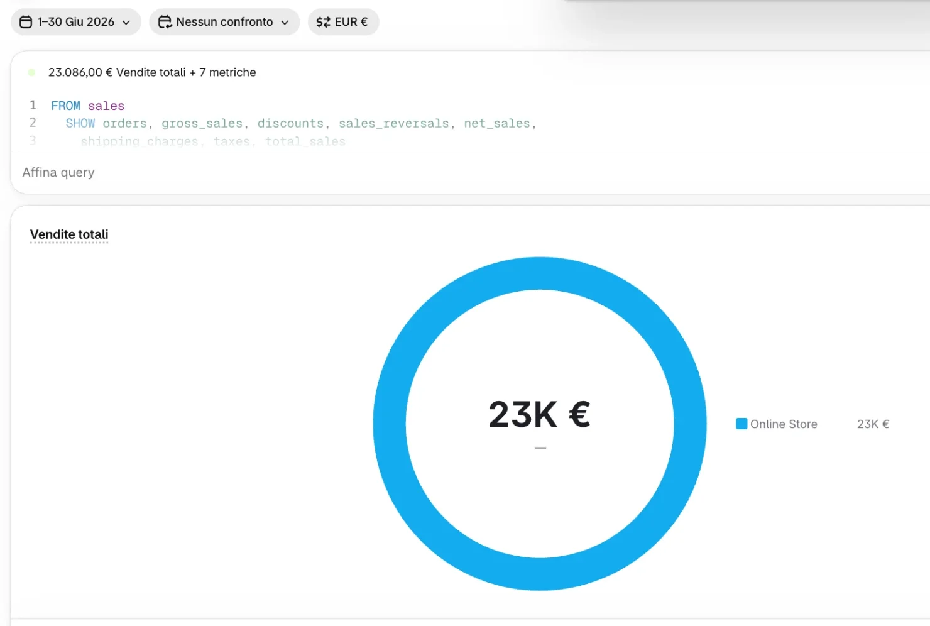
Task: Click the Affina query input field
Action: (471, 172)
